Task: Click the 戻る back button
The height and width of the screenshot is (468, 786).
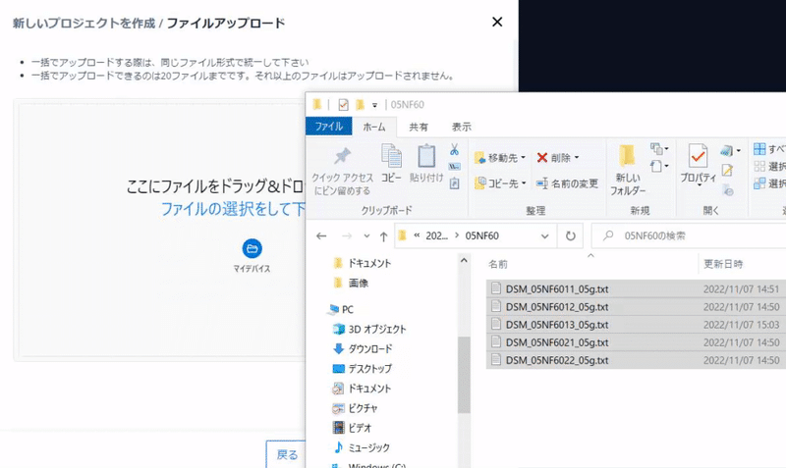Action: 286,454
